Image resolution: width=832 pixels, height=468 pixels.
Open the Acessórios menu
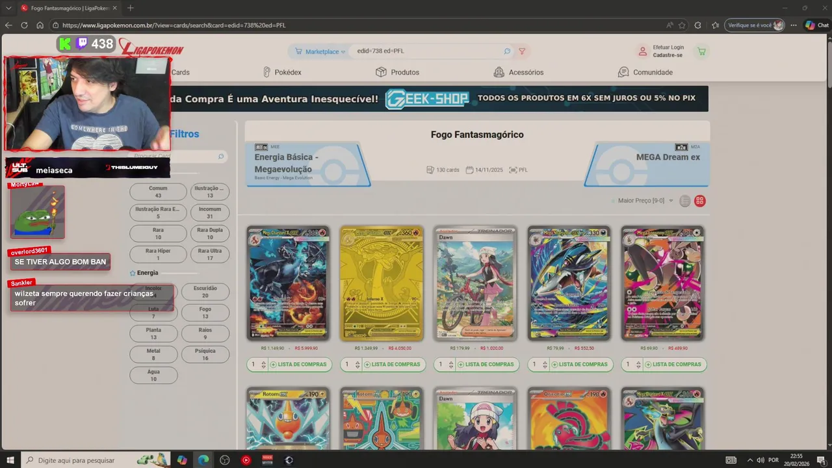click(518, 72)
